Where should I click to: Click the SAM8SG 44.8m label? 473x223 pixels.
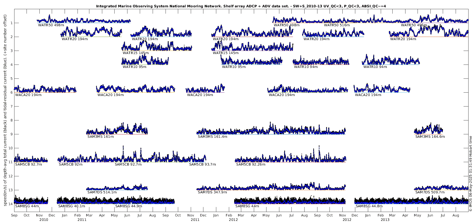click(369, 206)
